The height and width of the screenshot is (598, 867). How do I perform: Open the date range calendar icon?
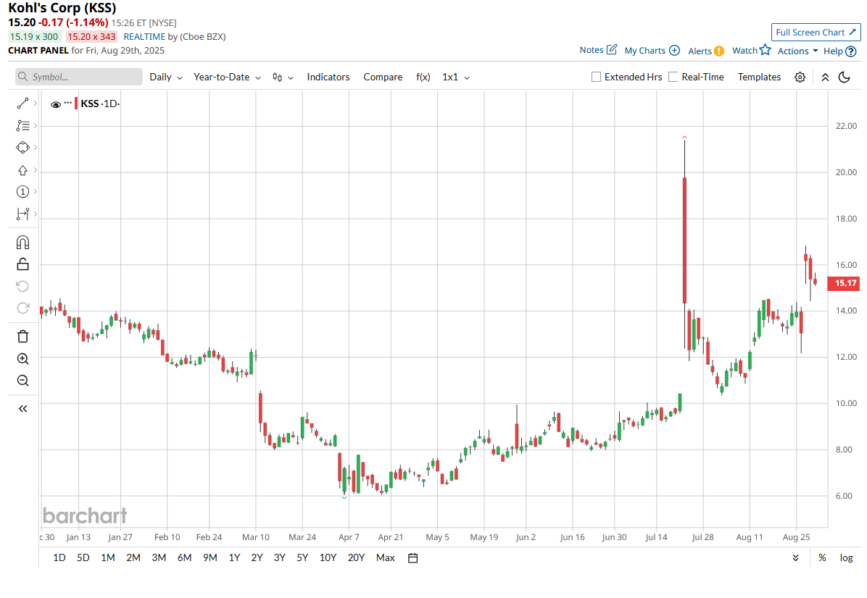pos(412,557)
